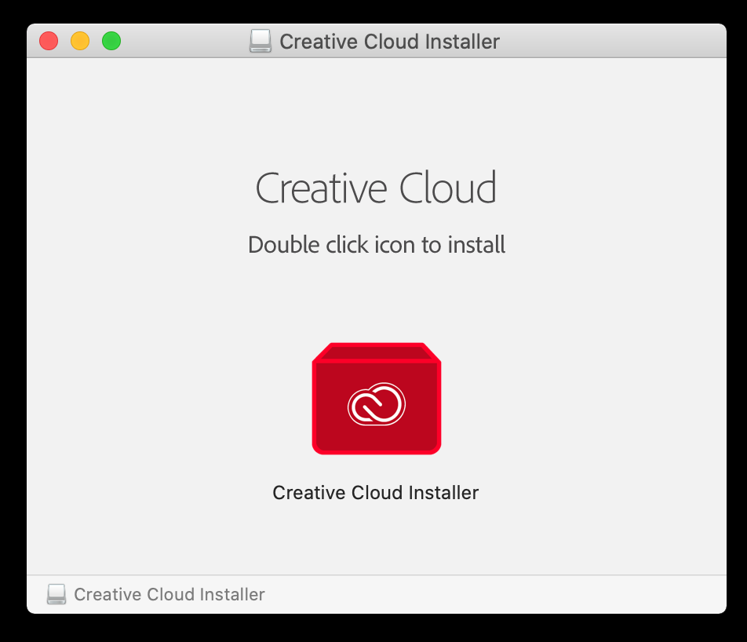Click the white cloud logo on the installer box
747x642 pixels.
point(377,404)
